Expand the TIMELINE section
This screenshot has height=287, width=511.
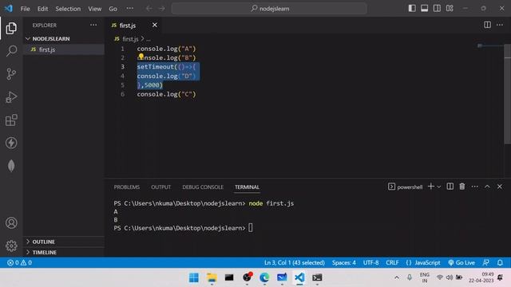pos(45,252)
